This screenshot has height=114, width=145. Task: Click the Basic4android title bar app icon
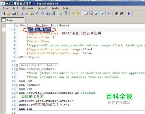click(x=3, y=3)
